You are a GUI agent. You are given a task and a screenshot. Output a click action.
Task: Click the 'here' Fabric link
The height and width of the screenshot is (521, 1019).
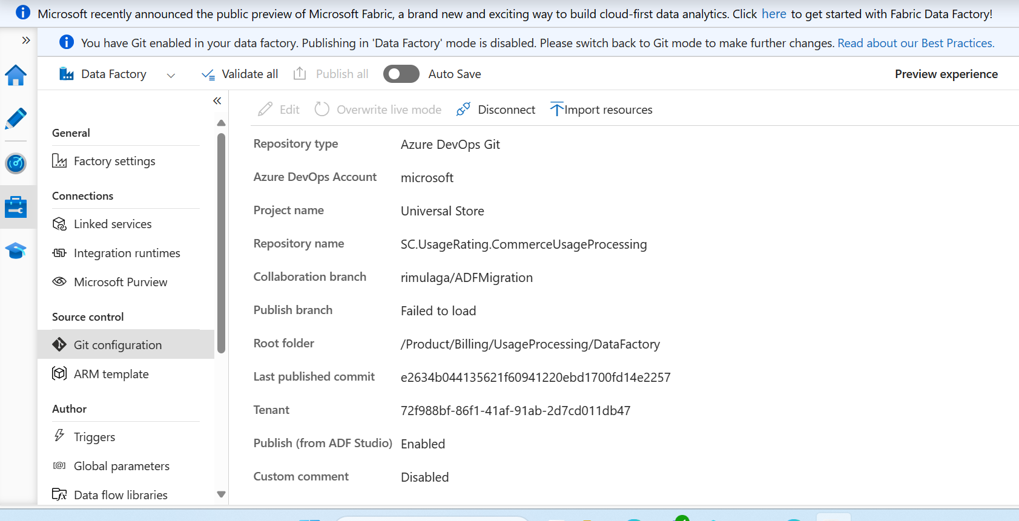pyautogui.click(x=774, y=14)
